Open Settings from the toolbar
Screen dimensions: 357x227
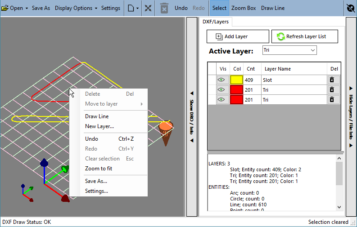coord(111,8)
